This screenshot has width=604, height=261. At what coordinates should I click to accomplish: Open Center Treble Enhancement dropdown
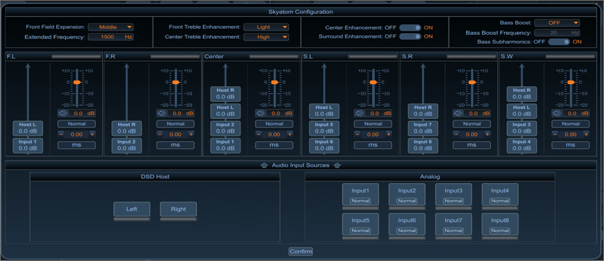(266, 37)
